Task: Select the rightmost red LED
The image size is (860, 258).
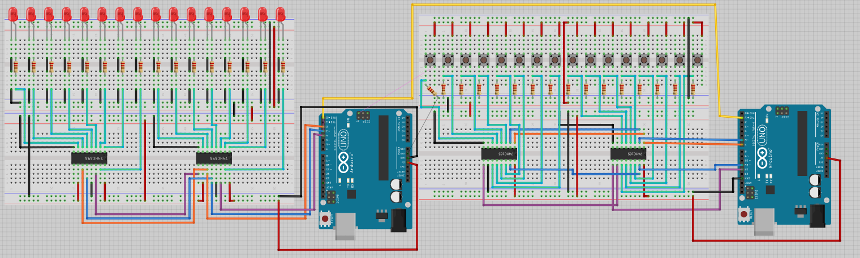Action: point(280,14)
